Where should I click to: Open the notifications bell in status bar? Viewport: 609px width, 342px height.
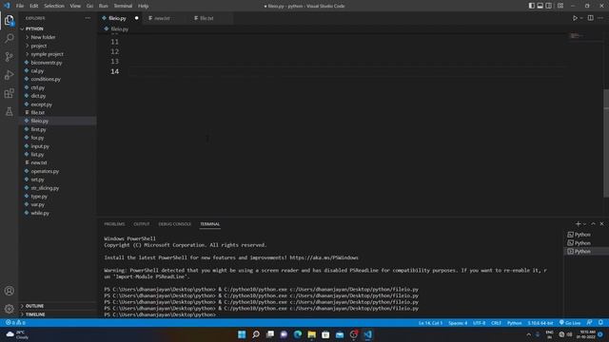[x=600, y=323]
